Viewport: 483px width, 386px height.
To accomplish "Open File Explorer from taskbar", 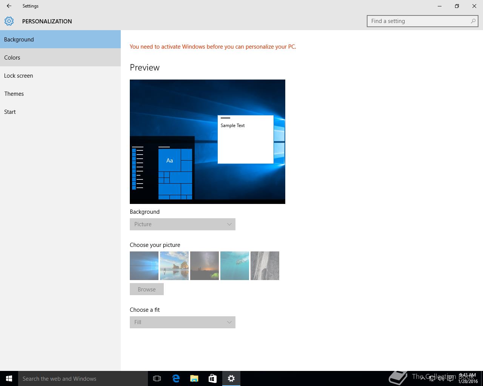I will coord(194,378).
